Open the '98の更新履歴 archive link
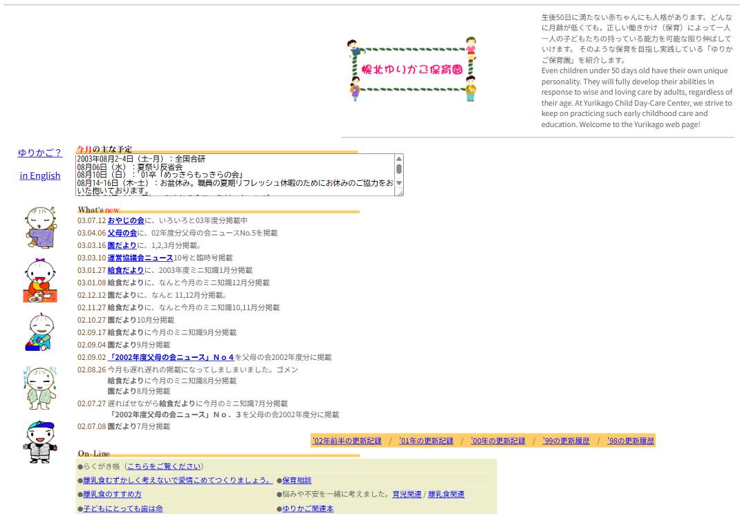The width and height of the screenshot is (740, 514). [631, 441]
